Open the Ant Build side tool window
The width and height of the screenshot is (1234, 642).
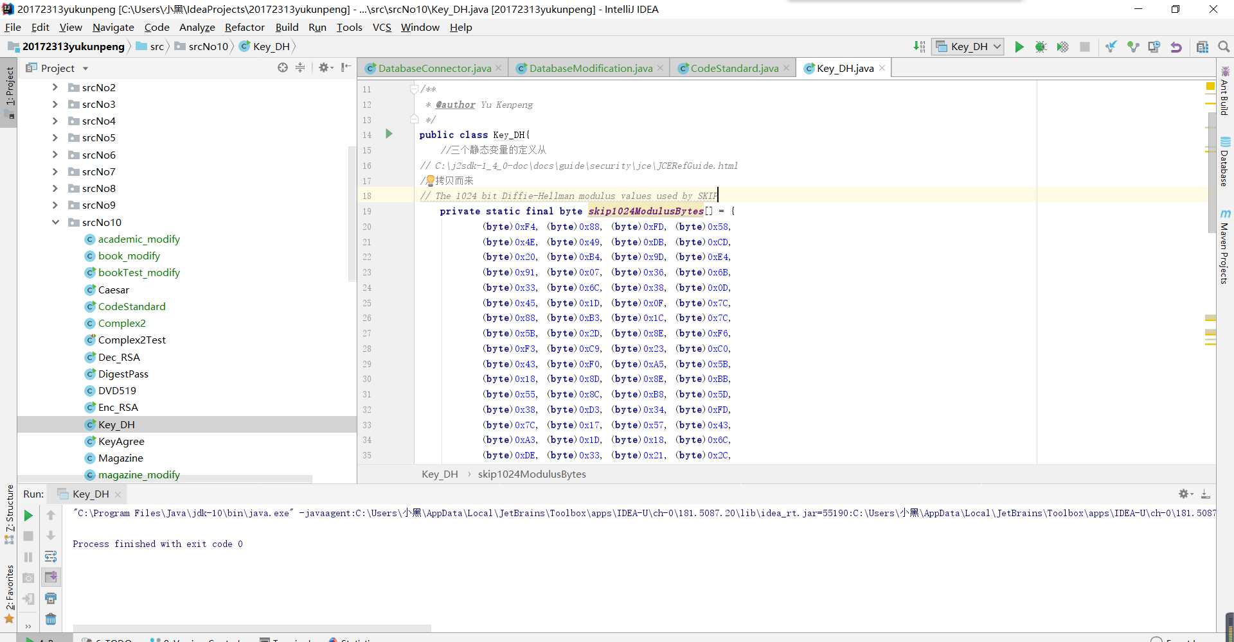1225,91
